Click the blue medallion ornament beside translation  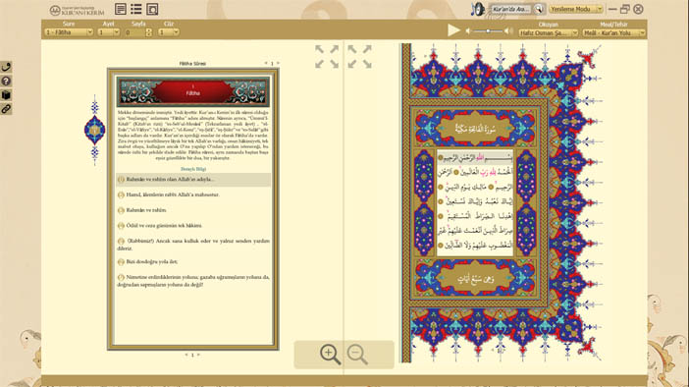tap(94, 131)
